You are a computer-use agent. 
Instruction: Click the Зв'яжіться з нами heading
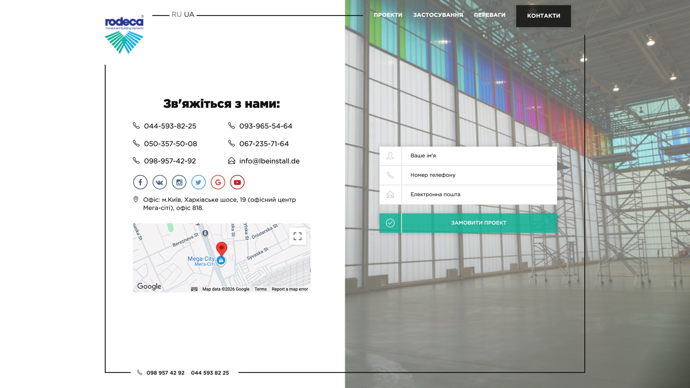pyautogui.click(x=222, y=104)
